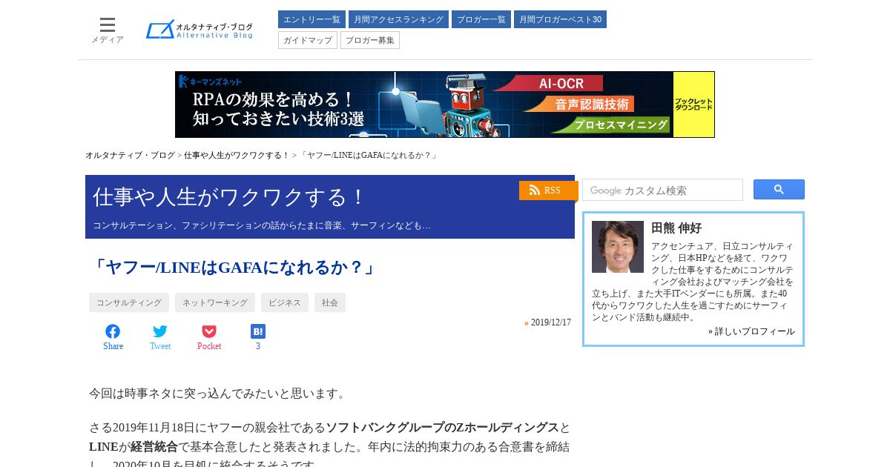
Task: Click author name 田熊 伸好
Action: [676, 228]
